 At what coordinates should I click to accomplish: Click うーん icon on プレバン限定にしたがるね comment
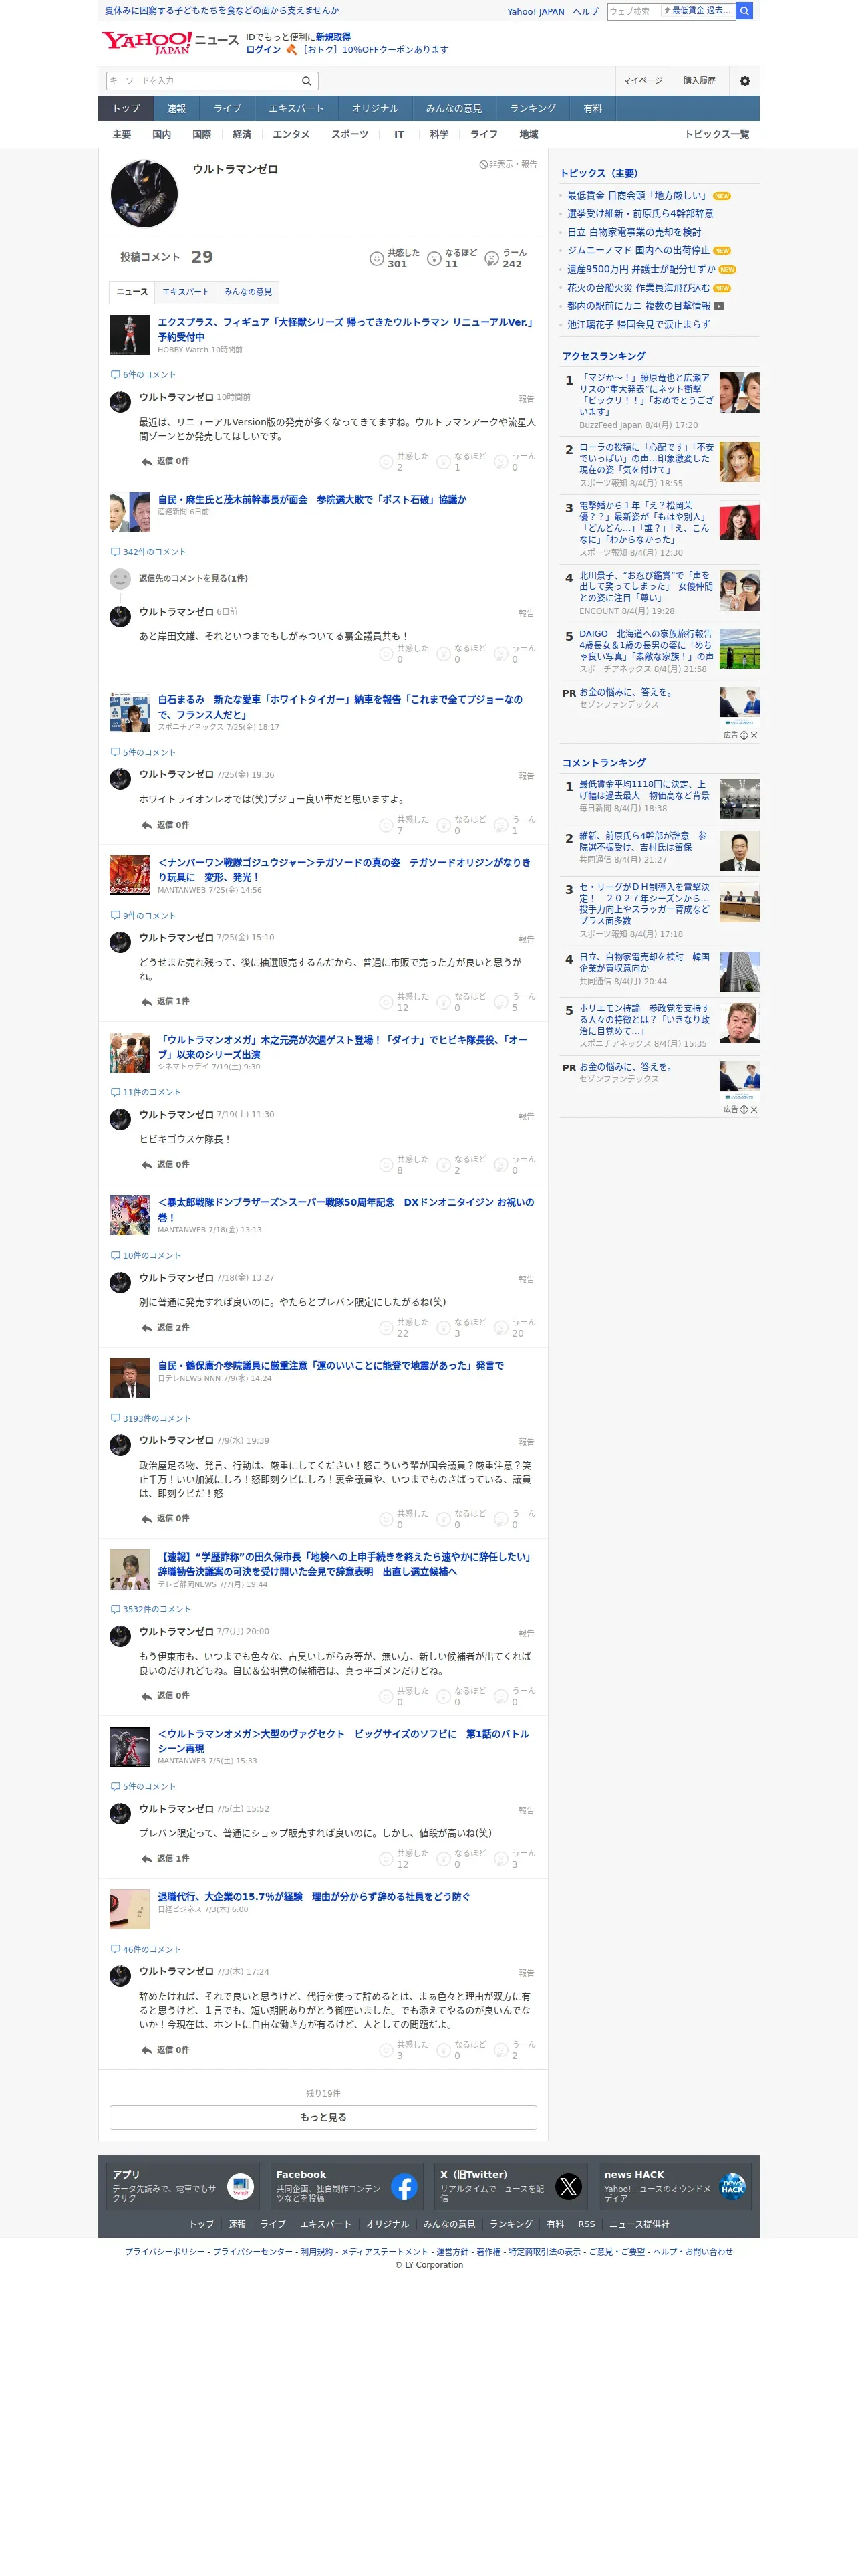501,1328
